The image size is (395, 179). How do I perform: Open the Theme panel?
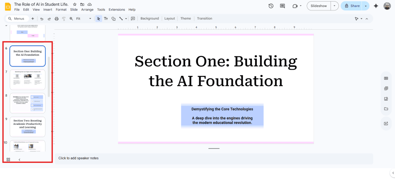(x=186, y=18)
